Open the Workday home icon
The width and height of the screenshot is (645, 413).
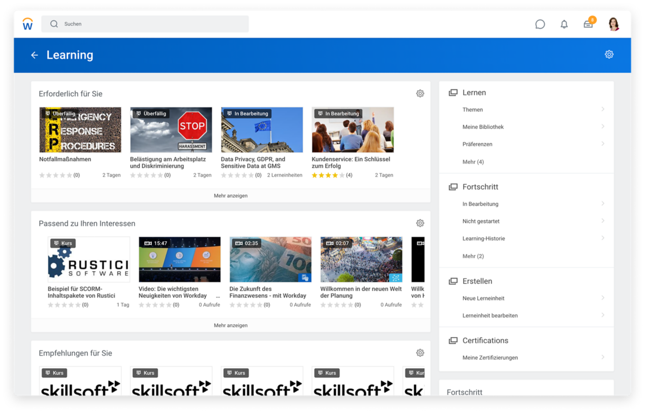click(28, 24)
